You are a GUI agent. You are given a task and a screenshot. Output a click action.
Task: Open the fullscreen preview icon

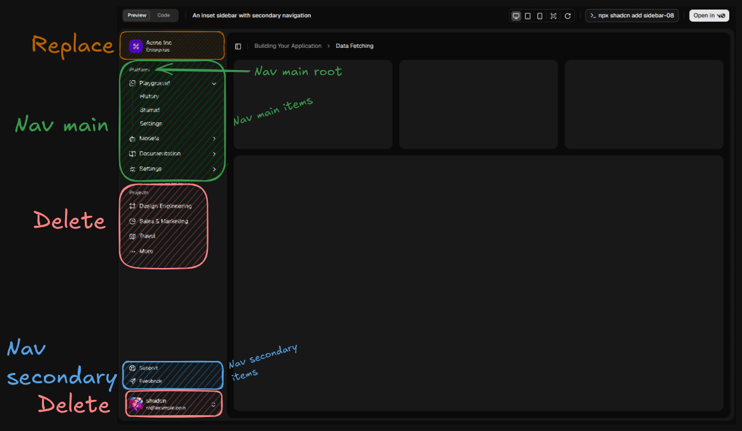tap(553, 16)
